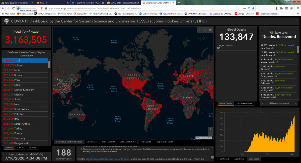Open the Outlook Web App bookmark
The height and width of the screenshot is (163, 301).
click(x=148, y=14)
